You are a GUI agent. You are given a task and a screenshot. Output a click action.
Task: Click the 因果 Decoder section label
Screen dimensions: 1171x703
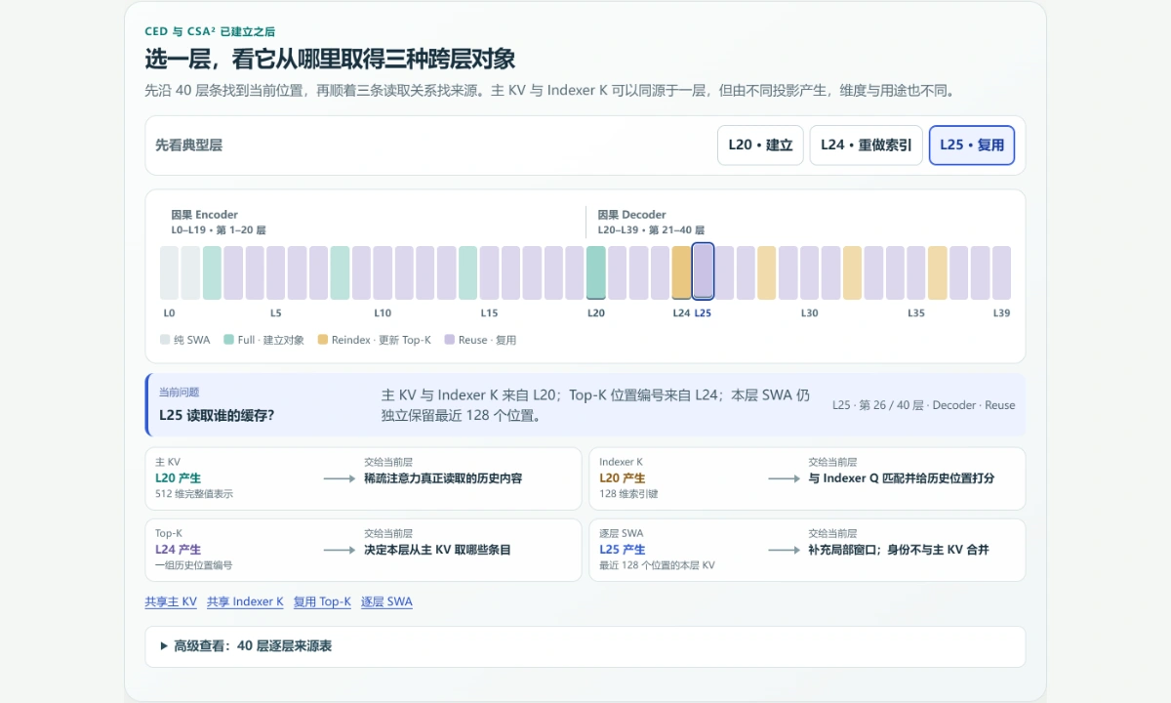click(x=631, y=215)
